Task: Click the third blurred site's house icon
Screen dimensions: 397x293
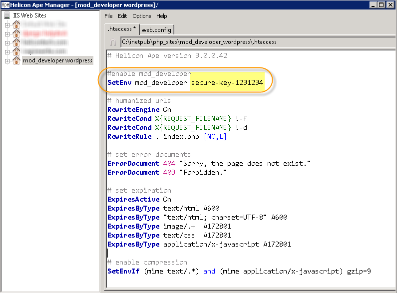Action: [16, 42]
